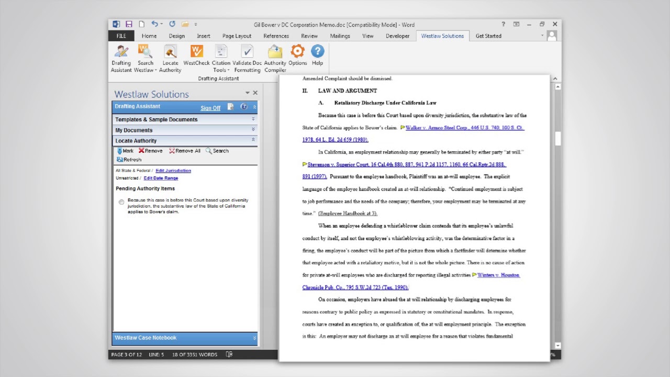670x377 pixels.
Task: Click the user account avatar icon
Action: (x=552, y=36)
